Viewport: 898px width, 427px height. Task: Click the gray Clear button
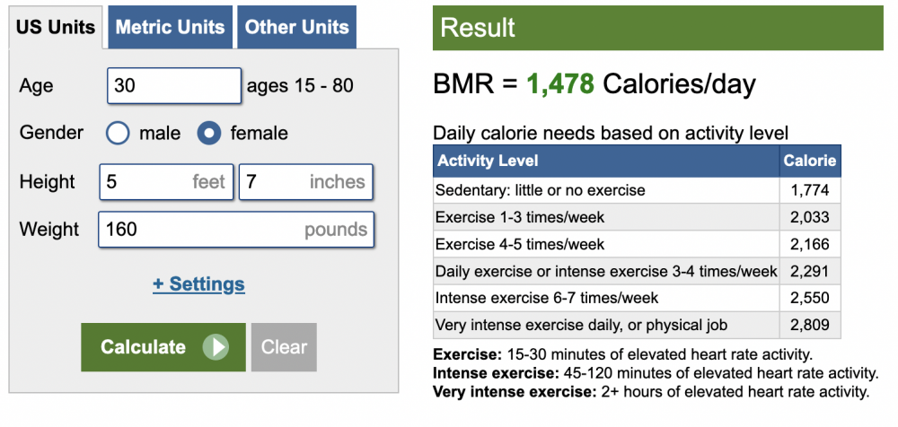coord(284,347)
